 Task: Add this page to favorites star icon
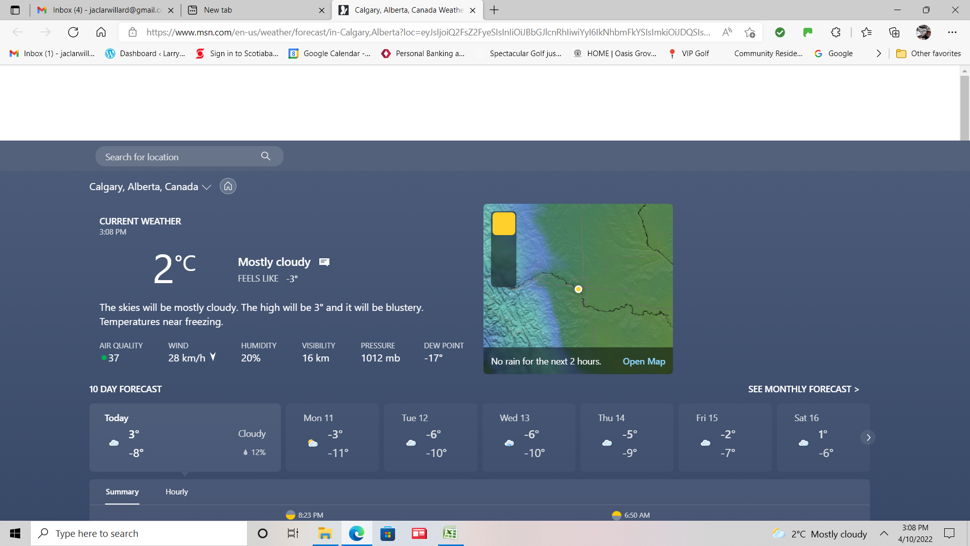[750, 32]
